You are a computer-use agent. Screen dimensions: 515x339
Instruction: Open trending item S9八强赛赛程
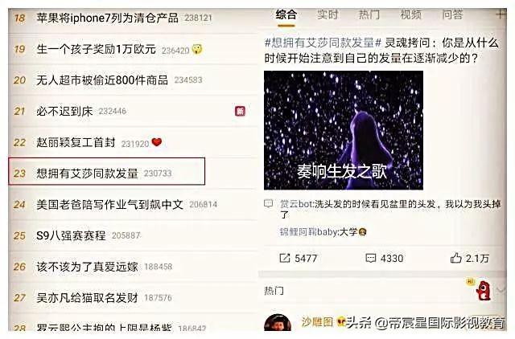(133, 235)
